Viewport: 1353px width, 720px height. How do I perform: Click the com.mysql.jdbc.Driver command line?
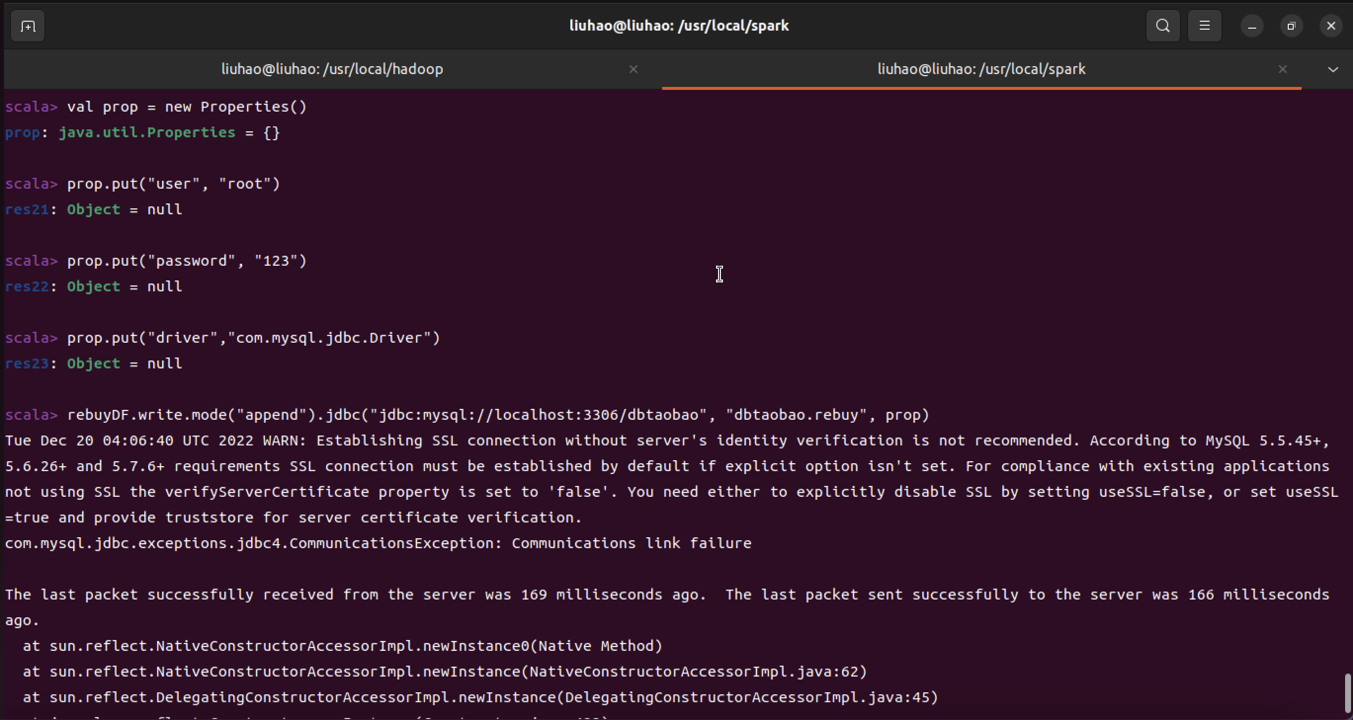[x=253, y=338]
